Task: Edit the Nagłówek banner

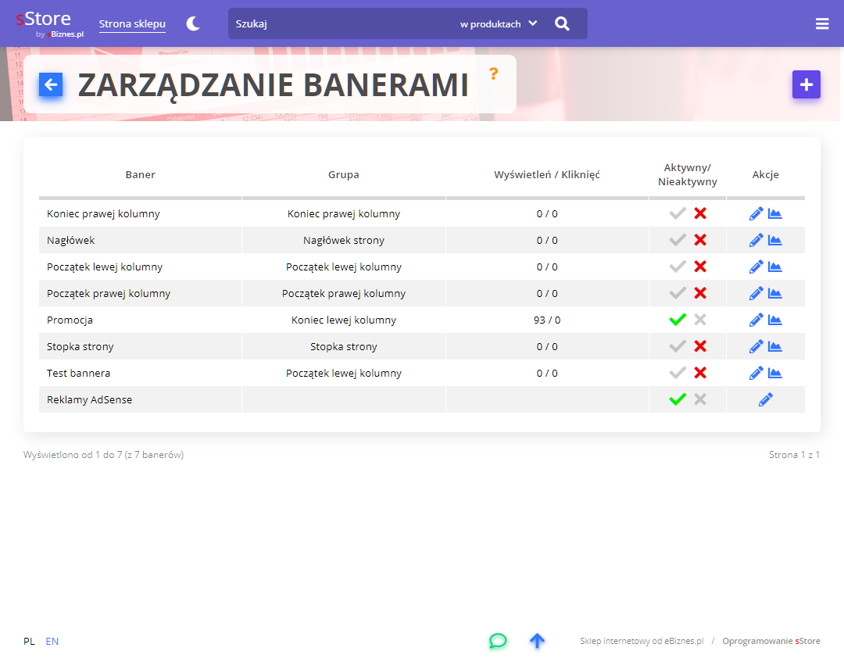Action: (x=756, y=240)
